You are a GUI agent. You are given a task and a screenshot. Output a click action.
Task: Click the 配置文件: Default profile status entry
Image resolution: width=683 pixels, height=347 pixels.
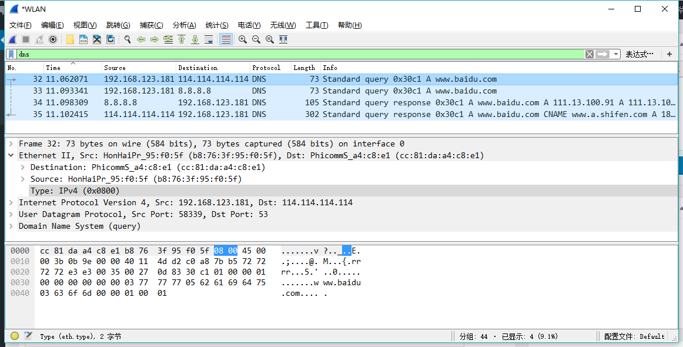pos(634,336)
